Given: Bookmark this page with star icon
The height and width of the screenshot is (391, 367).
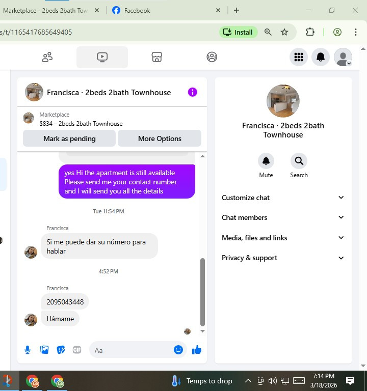Looking at the screenshot, I should 284,32.
